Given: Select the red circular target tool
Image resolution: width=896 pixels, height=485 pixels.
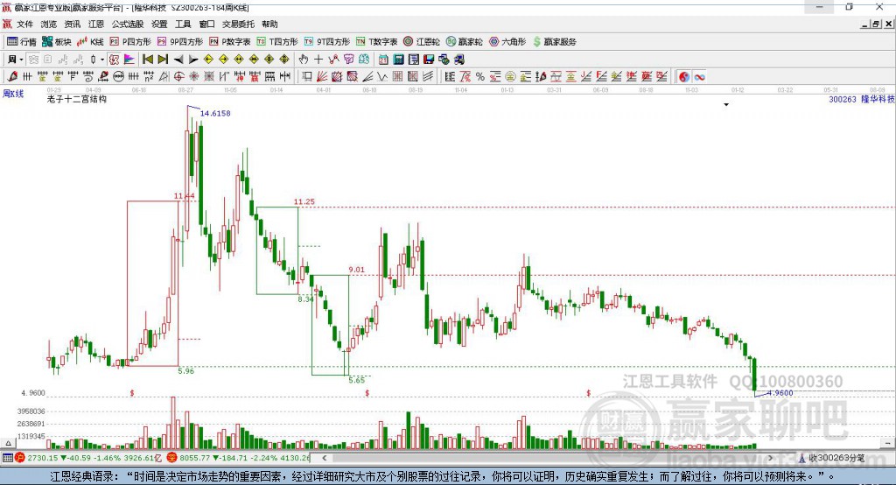Looking at the screenshot, I should tap(178, 77).
